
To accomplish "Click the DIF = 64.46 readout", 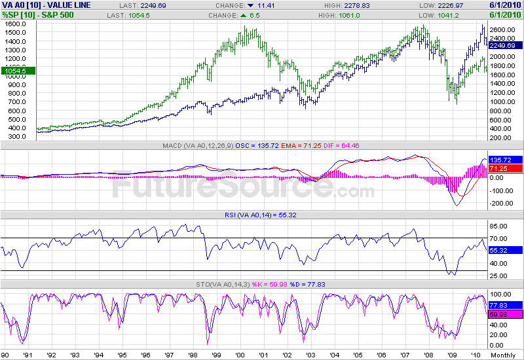I will pyautogui.click(x=341, y=145).
